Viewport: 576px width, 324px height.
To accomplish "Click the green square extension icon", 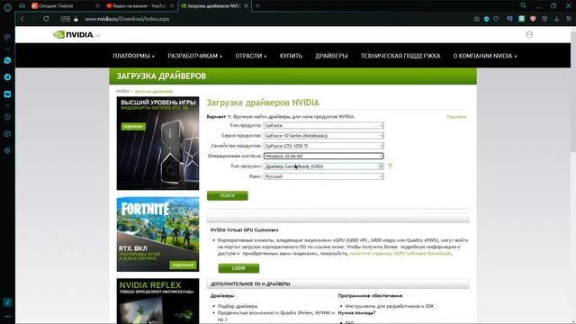I will point(521,18).
